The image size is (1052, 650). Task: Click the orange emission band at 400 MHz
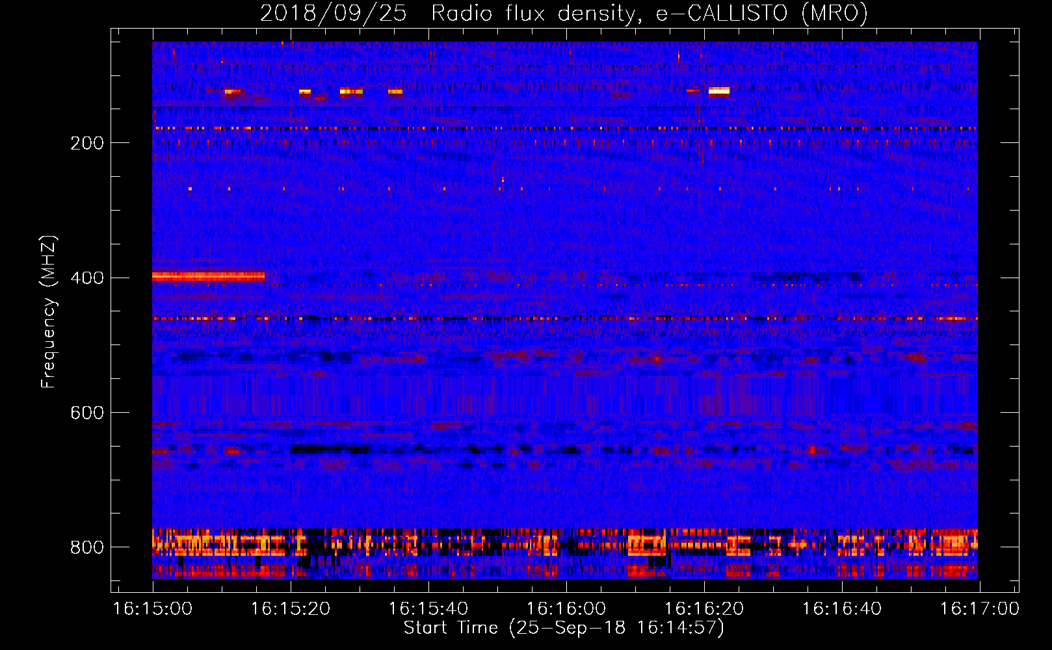[208, 276]
